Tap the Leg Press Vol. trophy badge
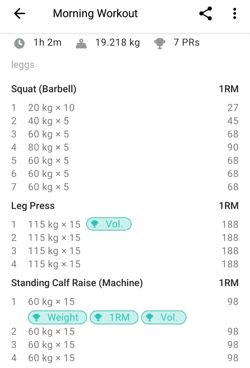 [109, 224]
